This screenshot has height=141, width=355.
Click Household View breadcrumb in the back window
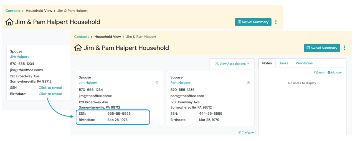[39, 11]
